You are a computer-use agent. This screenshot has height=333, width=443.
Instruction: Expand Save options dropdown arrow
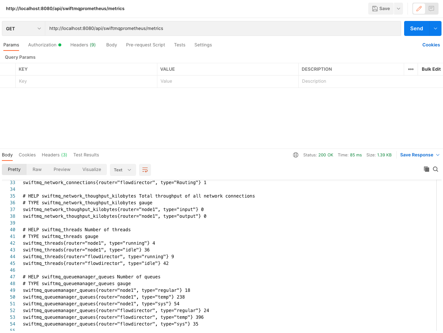click(x=398, y=9)
